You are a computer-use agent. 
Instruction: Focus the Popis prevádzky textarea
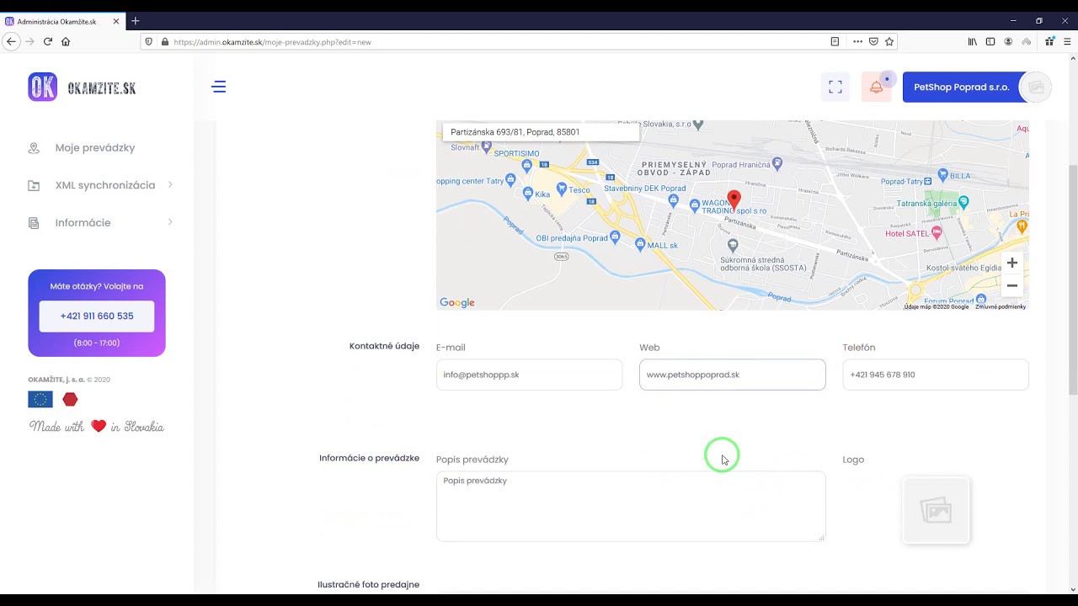click(631, 506)
